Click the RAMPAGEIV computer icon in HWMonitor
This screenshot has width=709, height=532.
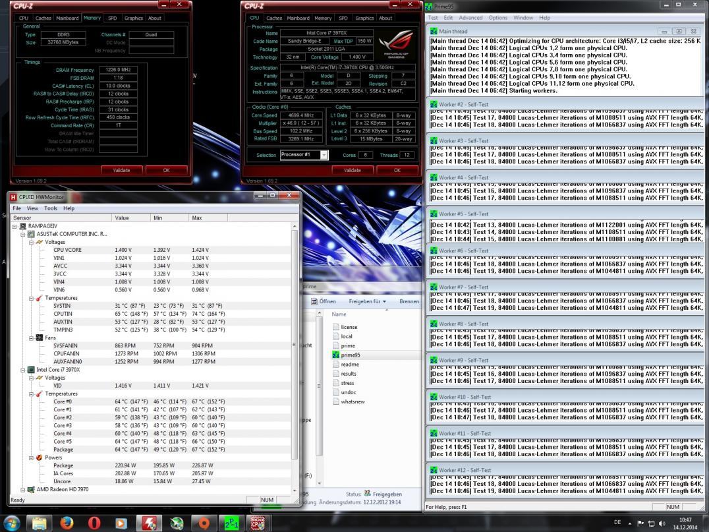22,225
